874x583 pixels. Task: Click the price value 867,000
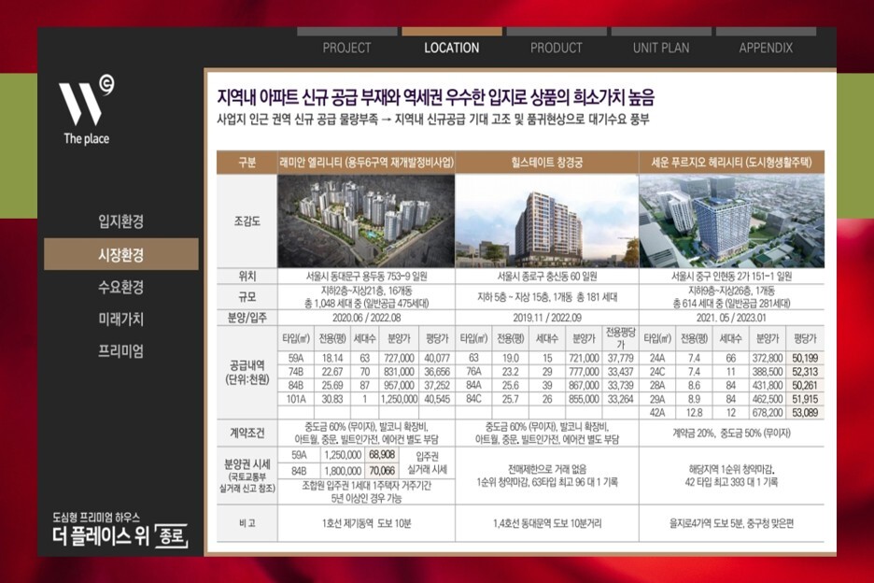tap(583, 386)
